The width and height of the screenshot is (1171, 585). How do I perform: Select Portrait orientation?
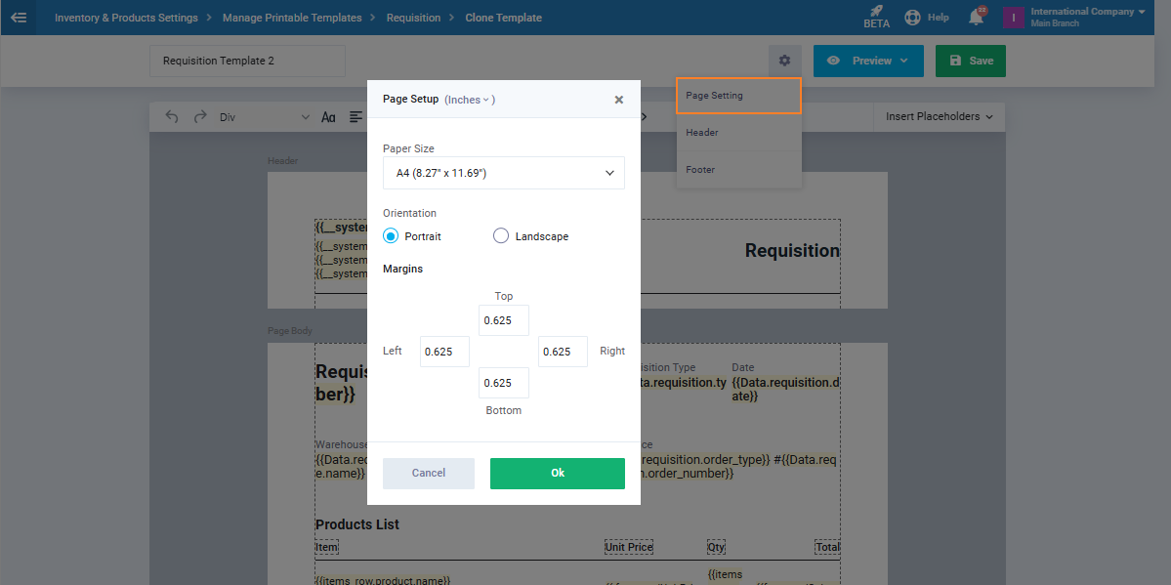pyautogui.click(x=392, y=236)
